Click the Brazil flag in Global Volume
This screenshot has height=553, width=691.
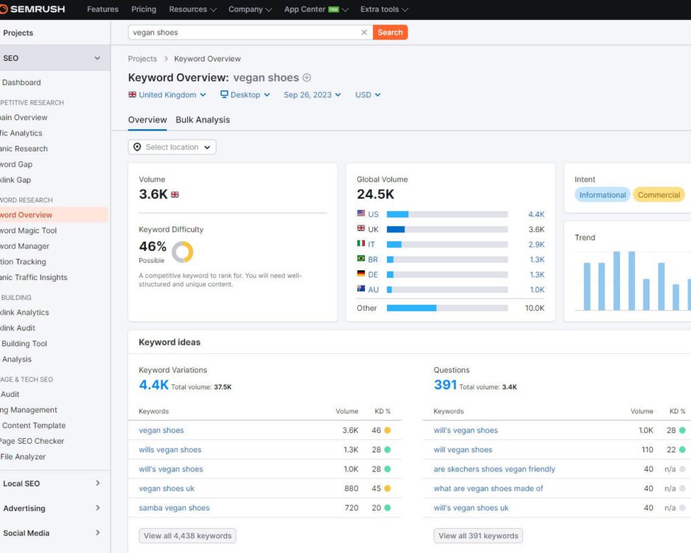(361, 259)
